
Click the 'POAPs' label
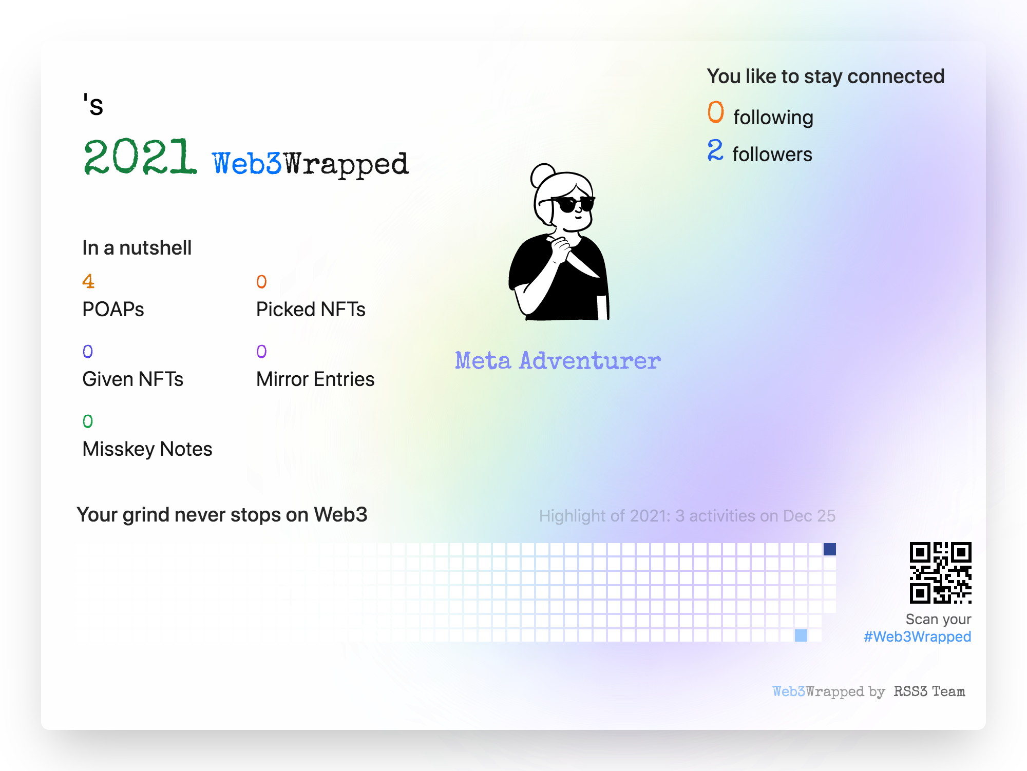(113, 310)
